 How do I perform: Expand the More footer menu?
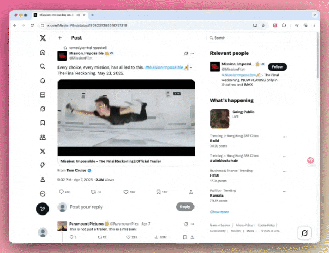252,231
